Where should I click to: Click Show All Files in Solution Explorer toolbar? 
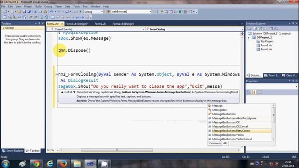pyautogui.click(x=255, y=29)
